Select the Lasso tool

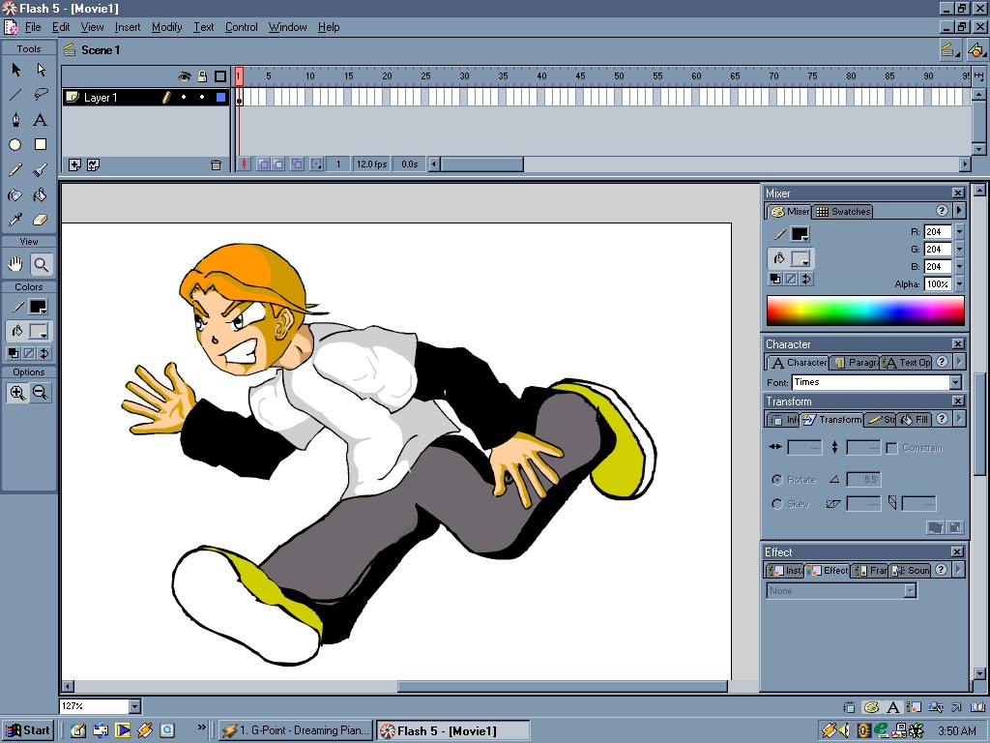coord(41,95)
